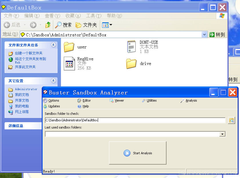
Task: Click Share this folder (共享此文件夹) link
Action: click(x=25, y=67)
